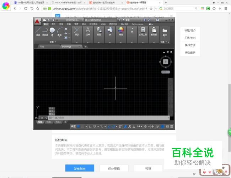Screen dimensions: 231x178
Task: Click the 预览 preview button
Action: coord(148,168)
